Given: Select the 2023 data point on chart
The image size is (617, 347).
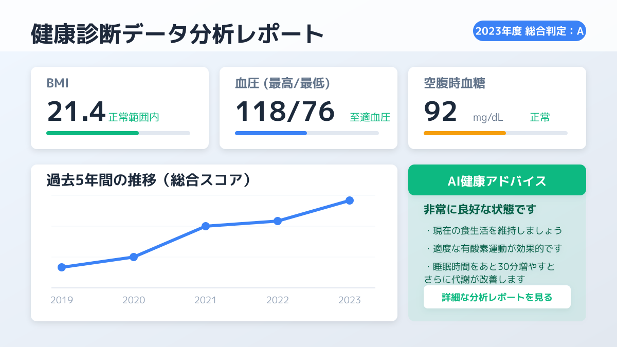Looking at the screenshot, I should coord(350,200).
